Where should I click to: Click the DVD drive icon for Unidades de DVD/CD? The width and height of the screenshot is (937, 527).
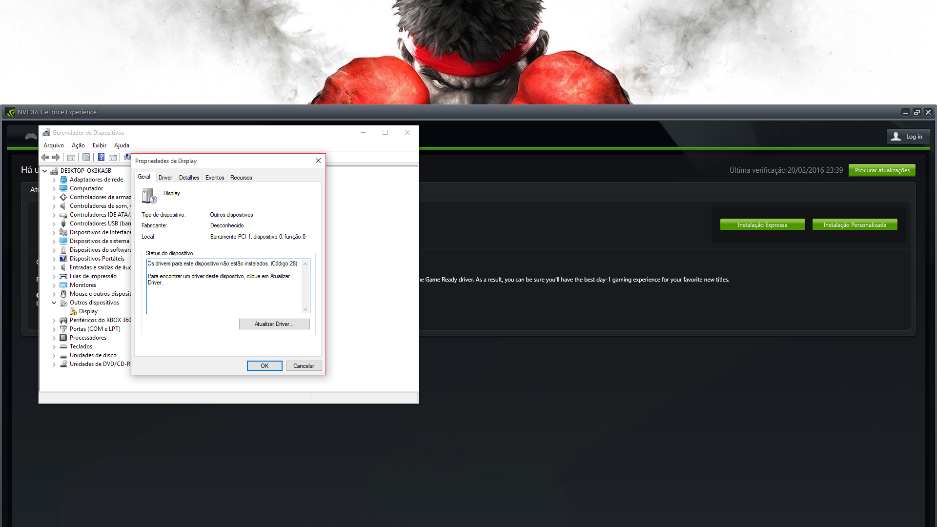pyautogui.click(x=63, y=364)
